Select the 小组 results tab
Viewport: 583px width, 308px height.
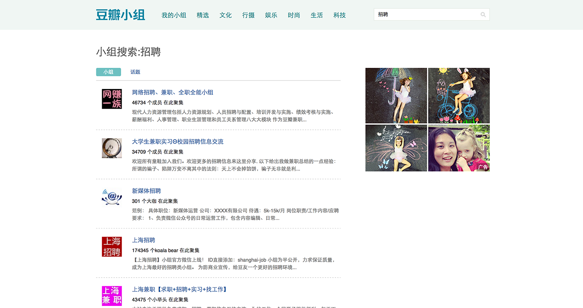(109, 72)
